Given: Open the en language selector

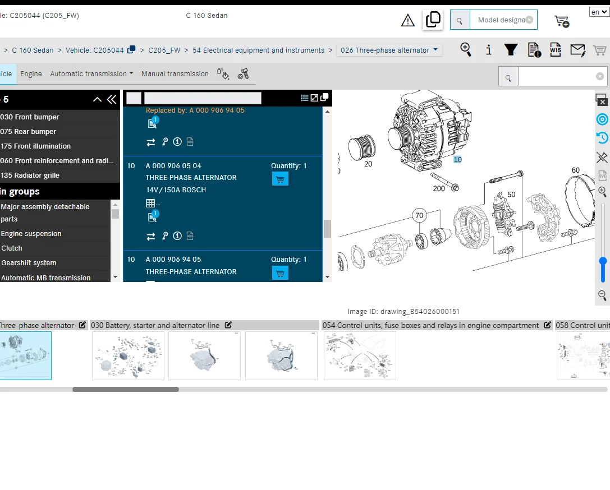Looking at the screenshot, I should pos(599,12).
